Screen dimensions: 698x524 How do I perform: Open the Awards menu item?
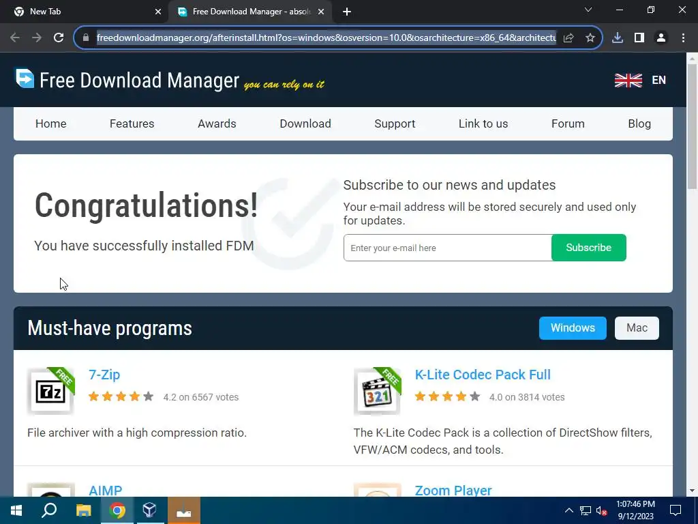(x=217, y=124)
